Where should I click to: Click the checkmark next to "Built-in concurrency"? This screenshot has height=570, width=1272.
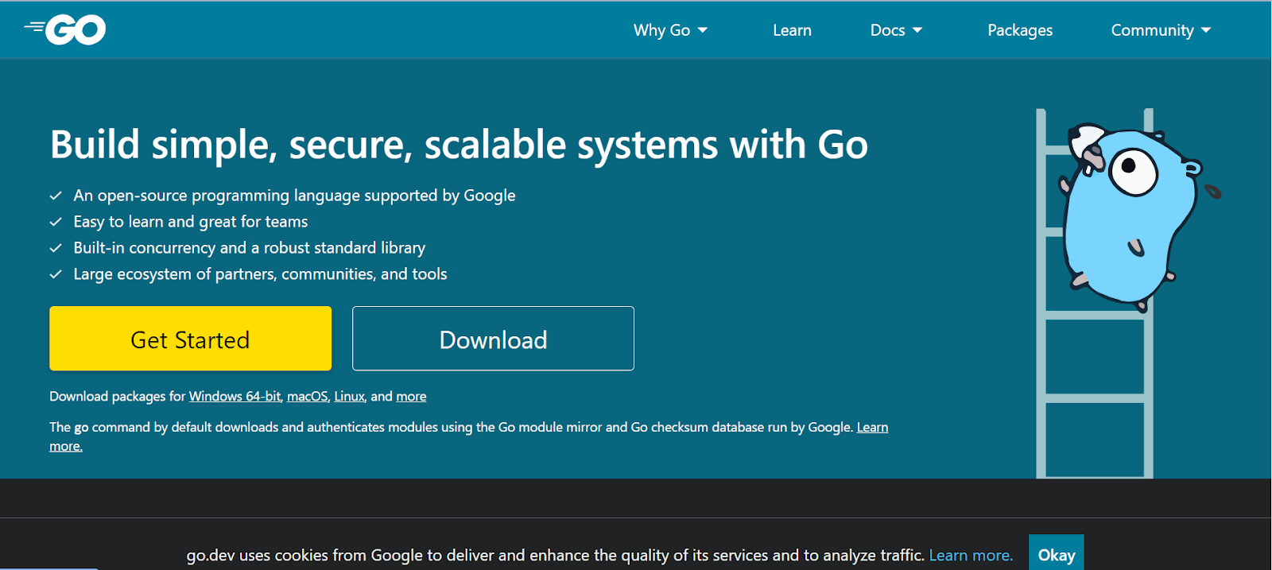(x=56, y=248)
